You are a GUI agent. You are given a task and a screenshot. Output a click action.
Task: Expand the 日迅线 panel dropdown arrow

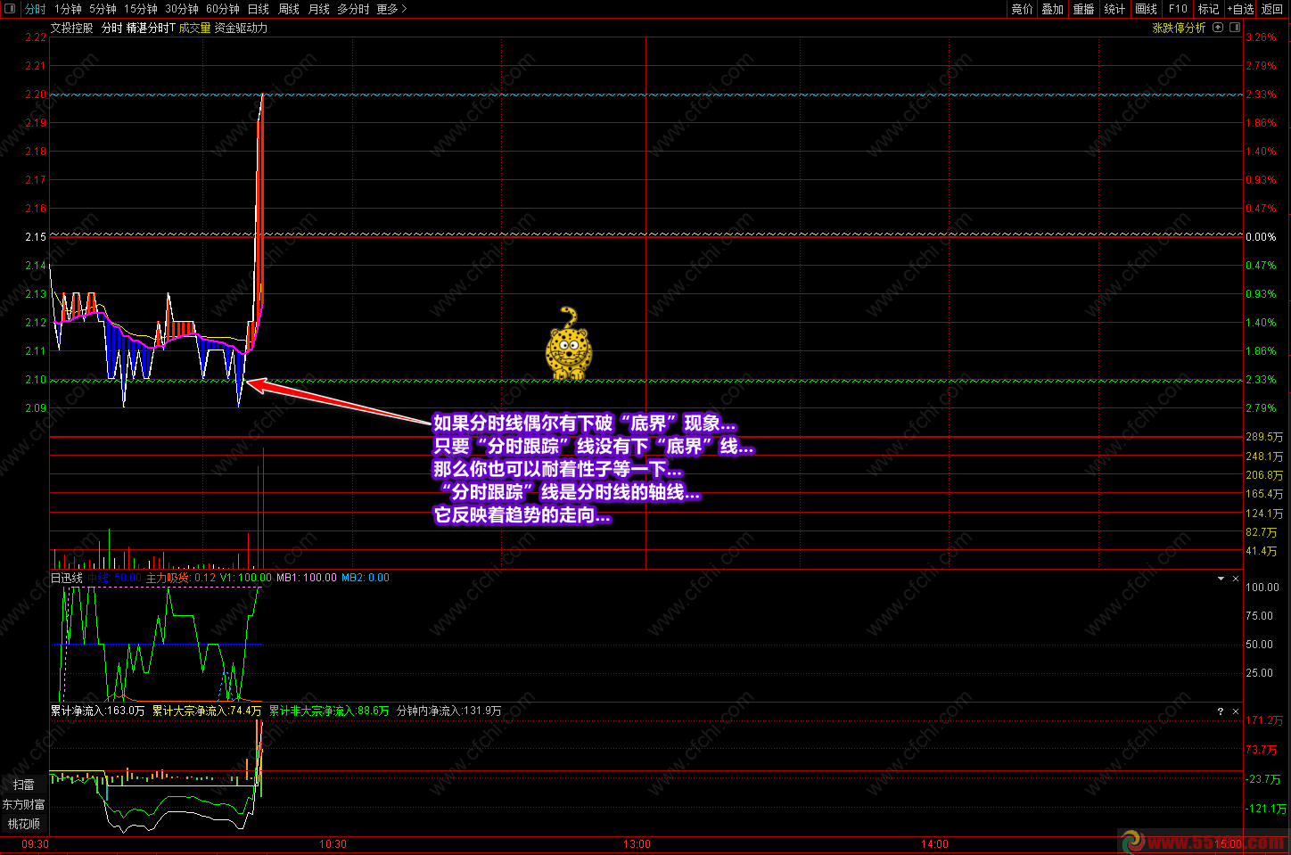pos(1221,579)
